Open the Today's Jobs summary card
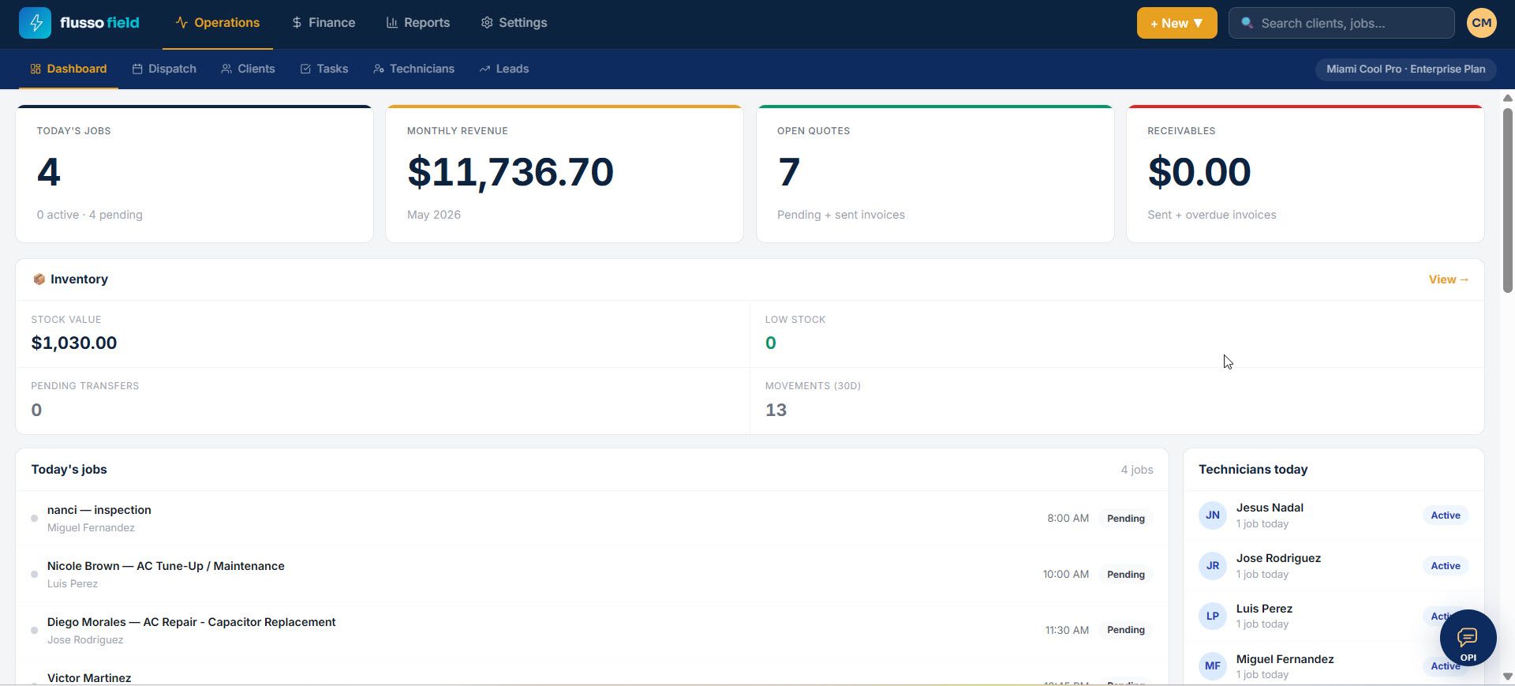1515x686 pixels. (x=194, y=174)
